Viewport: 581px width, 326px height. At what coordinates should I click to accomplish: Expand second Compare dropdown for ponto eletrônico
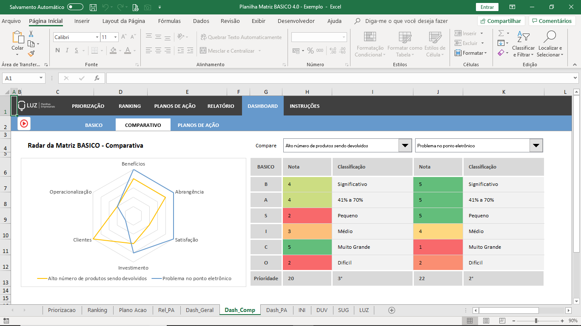coord(536,146)
